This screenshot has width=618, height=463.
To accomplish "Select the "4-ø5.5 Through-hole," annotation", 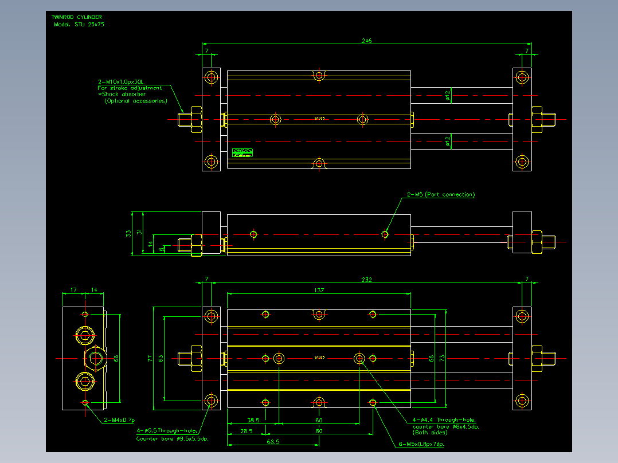I will (x=167, y=431).
